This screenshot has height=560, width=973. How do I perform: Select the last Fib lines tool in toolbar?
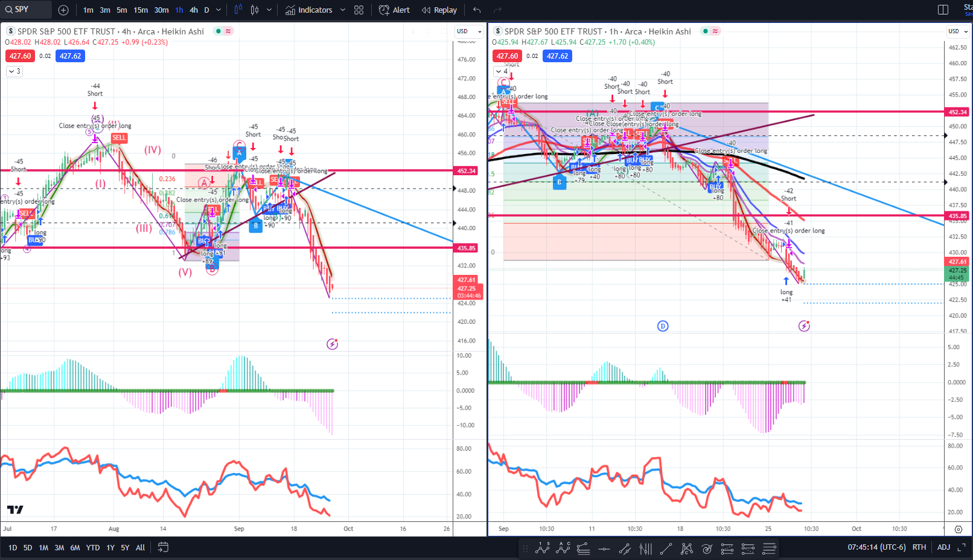point(769,549)
